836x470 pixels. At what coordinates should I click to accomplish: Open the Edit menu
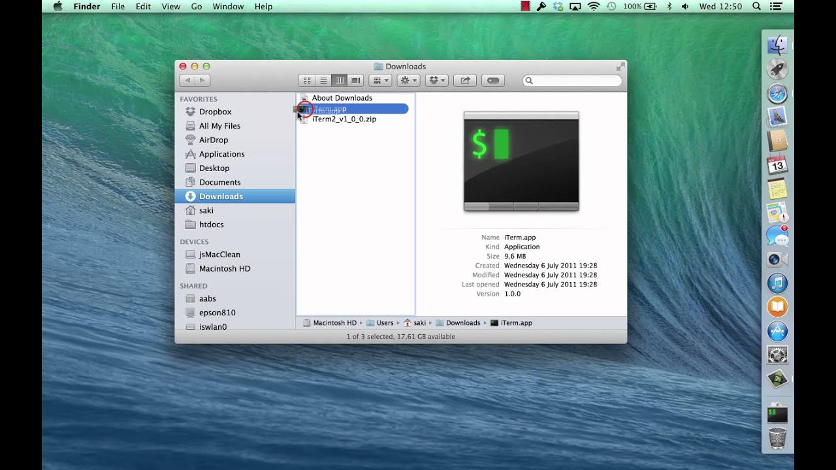[143, 7]
